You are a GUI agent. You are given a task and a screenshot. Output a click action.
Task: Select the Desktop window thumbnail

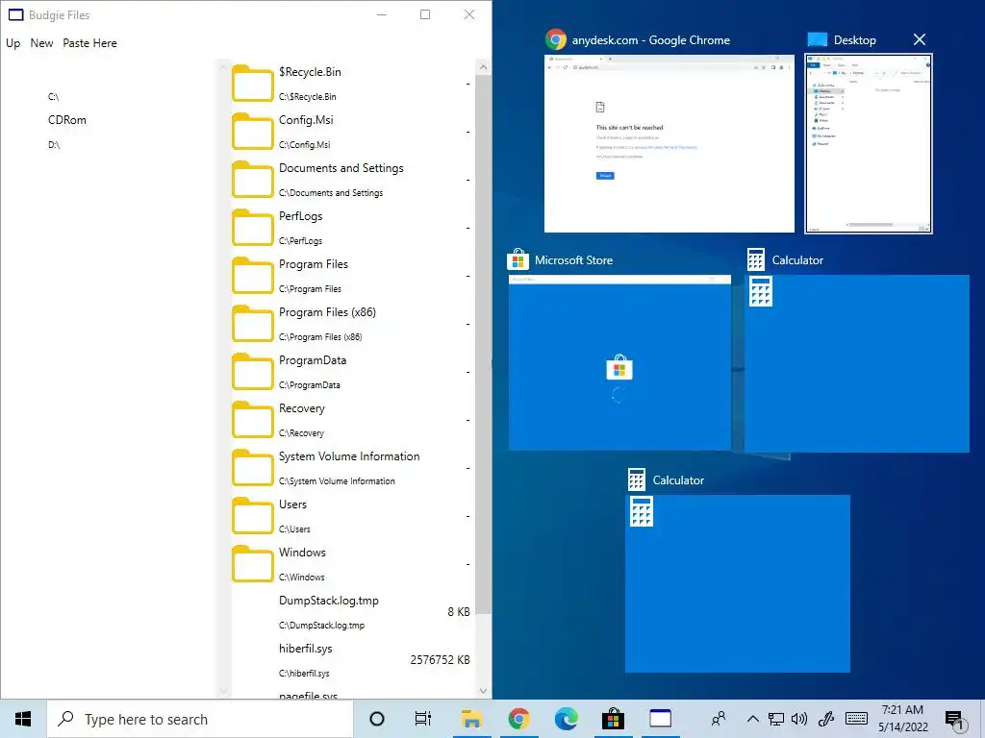point(869,144)
